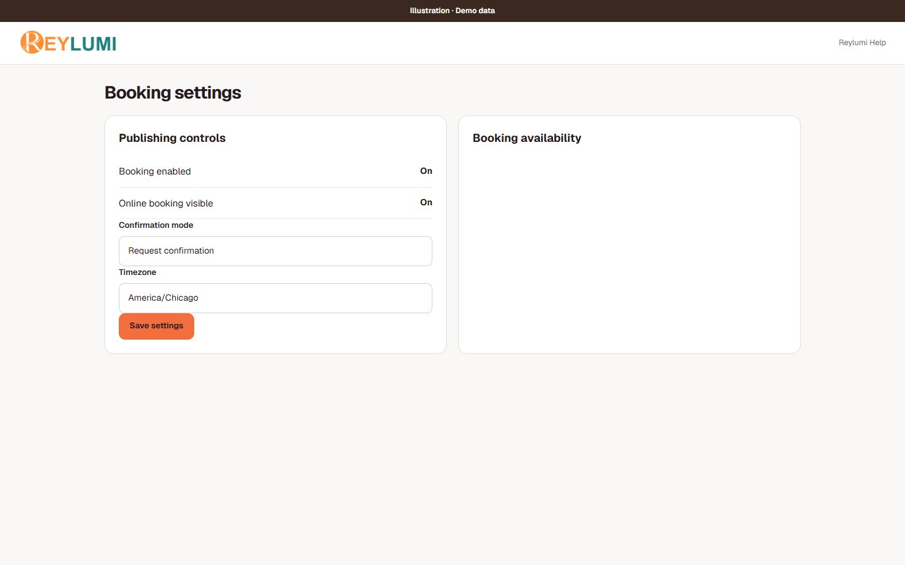Save the booking settings
The image size is (905, 565).
point(156,326)
